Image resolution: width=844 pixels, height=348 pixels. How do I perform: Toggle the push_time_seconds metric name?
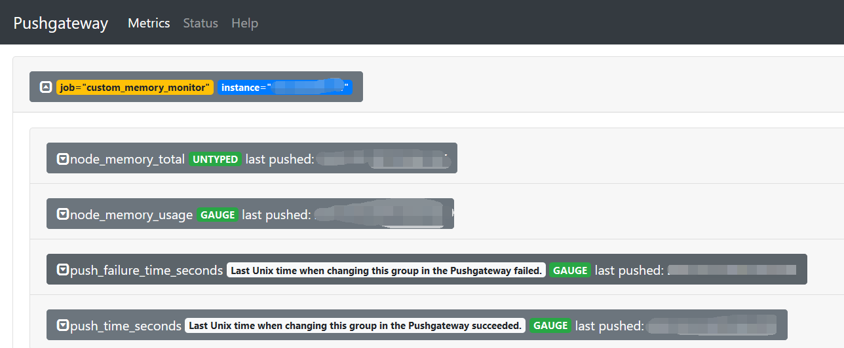[x=126, y=326]
